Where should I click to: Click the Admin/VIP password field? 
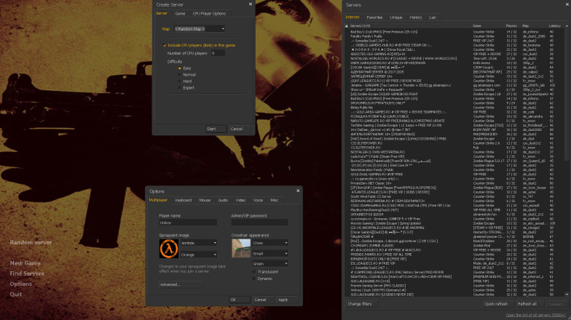pos(259,223)
